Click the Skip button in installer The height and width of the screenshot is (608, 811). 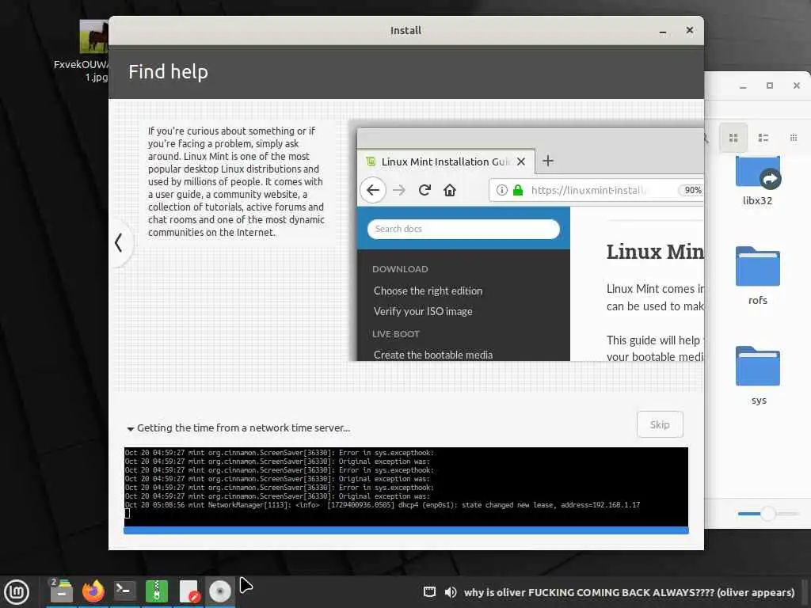tap(660, 424)
